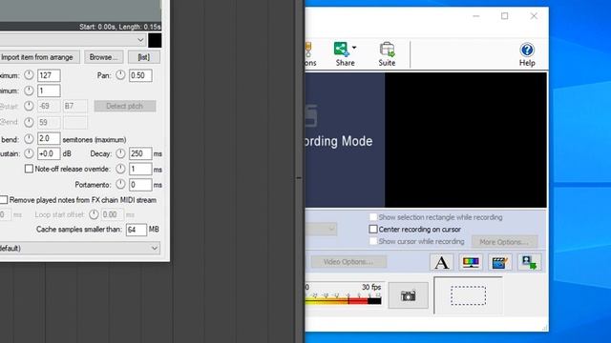Click the Pan knob
The width and height of the screenshot is (611, 343).
tap(120, 74)
